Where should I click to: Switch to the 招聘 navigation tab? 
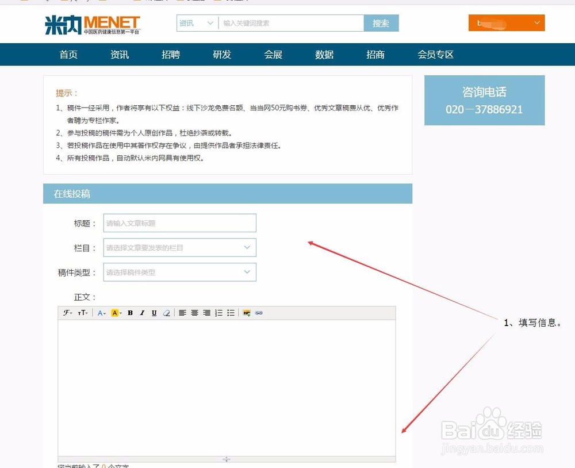point(170,54)
